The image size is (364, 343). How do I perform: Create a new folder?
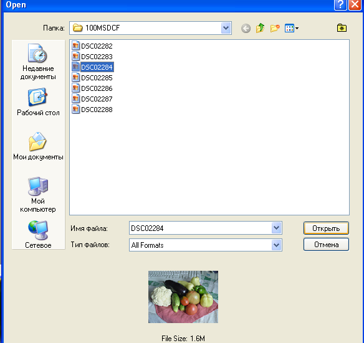tap(275, 28)
